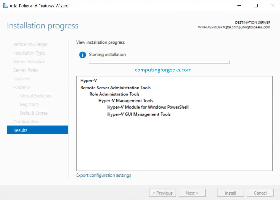Open the Server Selection step
The image size is (280, 200).
pos(29,61)
